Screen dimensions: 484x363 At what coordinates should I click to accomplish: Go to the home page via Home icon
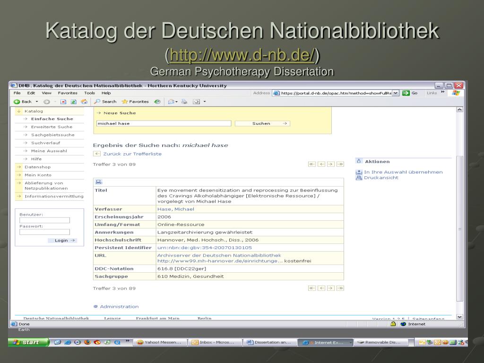(x=84, y=102)
